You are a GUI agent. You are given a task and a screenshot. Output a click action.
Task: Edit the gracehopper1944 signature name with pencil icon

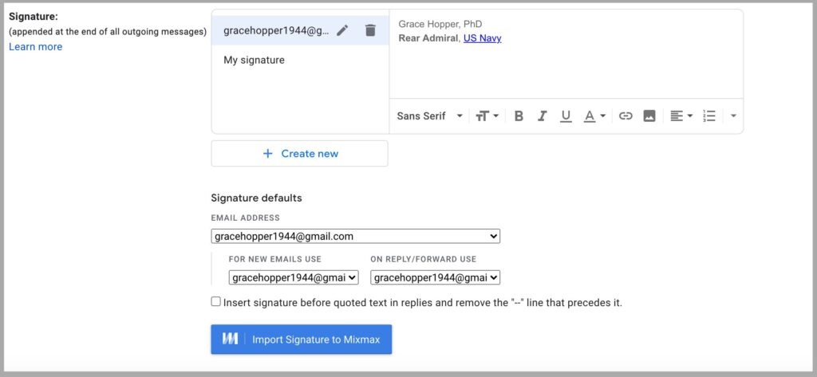pyautogui.click(x=341, y=31)
